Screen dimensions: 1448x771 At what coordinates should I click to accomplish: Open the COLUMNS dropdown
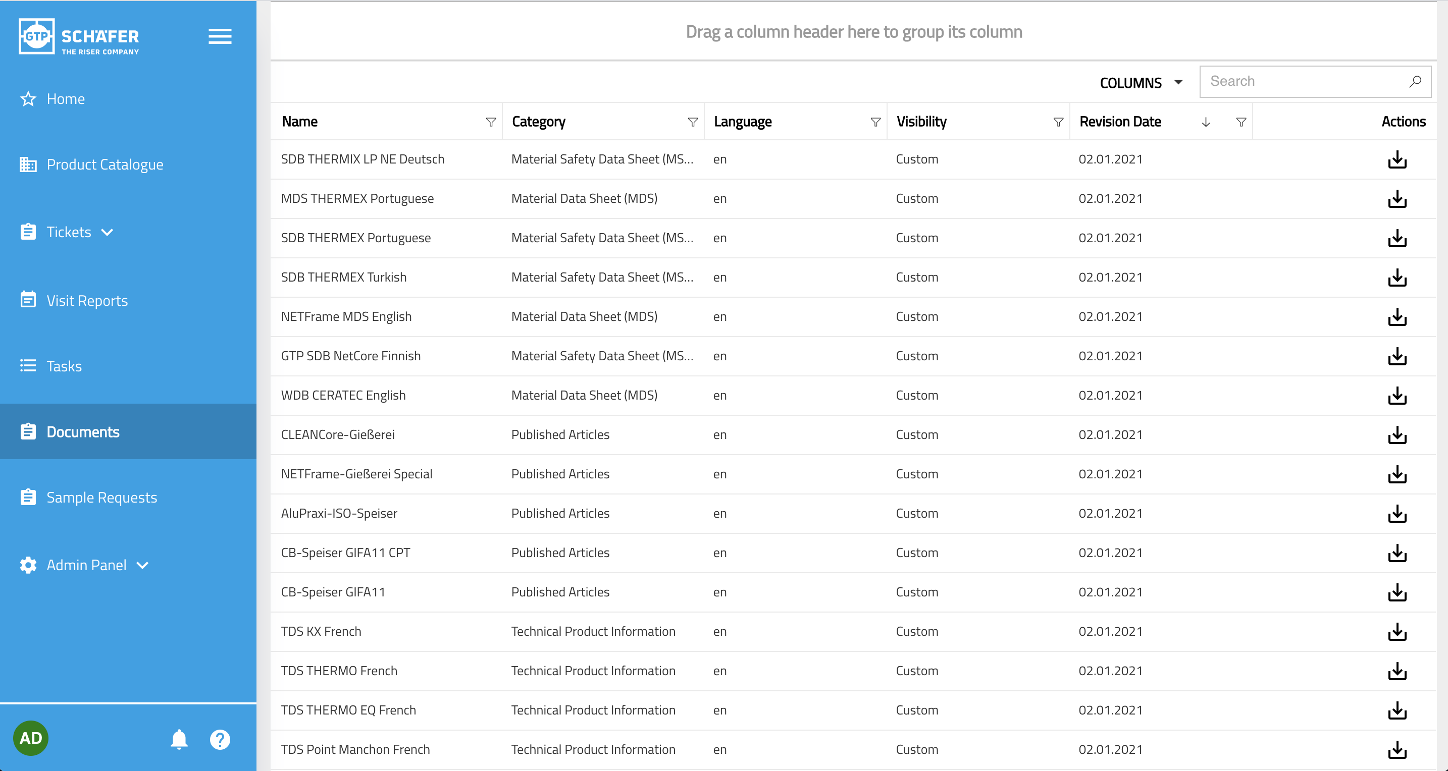(1141, 83)
